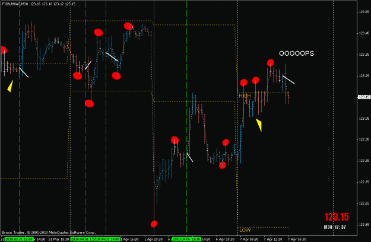Click the 7 Apr 12:30 time label
The width and height of the screenshot is (371, 242).
[x=273, y=240]
